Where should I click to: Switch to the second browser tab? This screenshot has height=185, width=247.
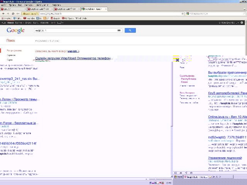(x=40, y=9)
